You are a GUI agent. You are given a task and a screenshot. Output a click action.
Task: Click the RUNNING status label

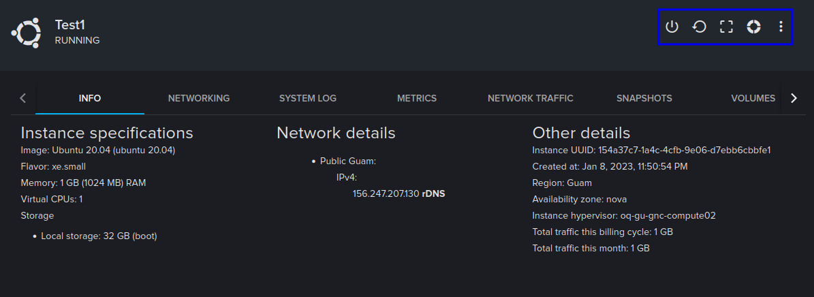tap(77, 40)
